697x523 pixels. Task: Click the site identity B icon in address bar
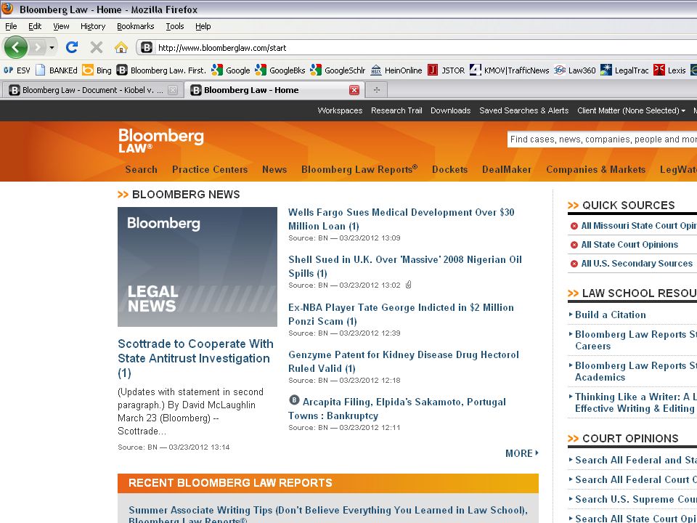(147, 48)
